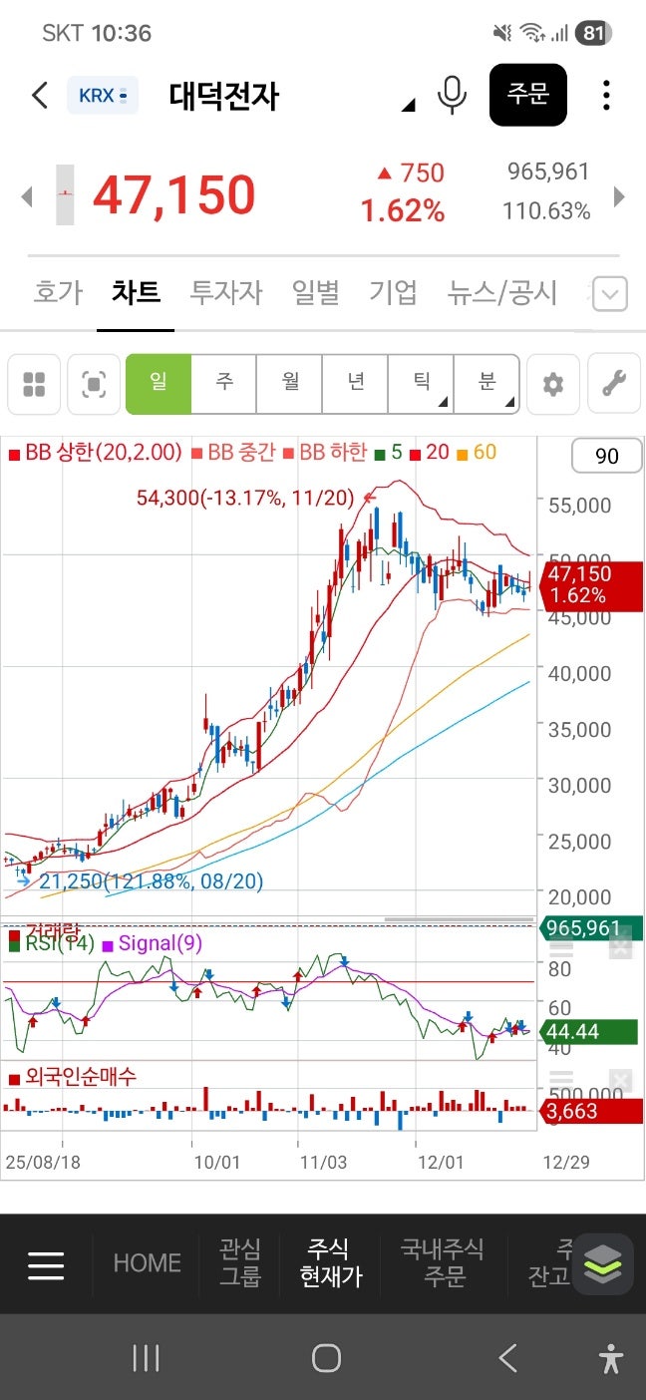646x1400 pixels.
Task: Go to next stock with right arrow
Action: tap(620, 195)
